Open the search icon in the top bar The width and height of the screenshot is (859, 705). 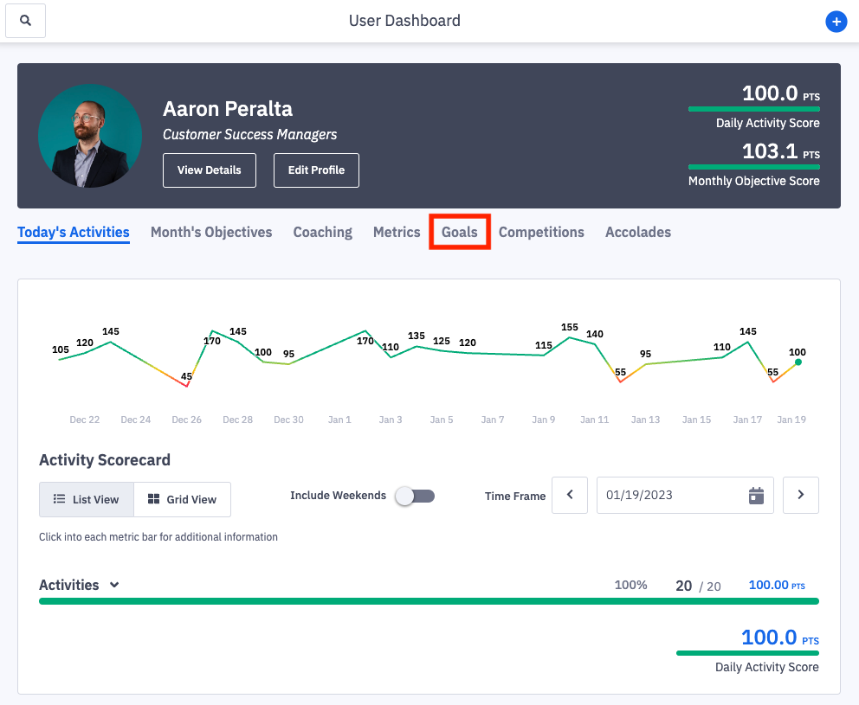[x=25, y=21]
